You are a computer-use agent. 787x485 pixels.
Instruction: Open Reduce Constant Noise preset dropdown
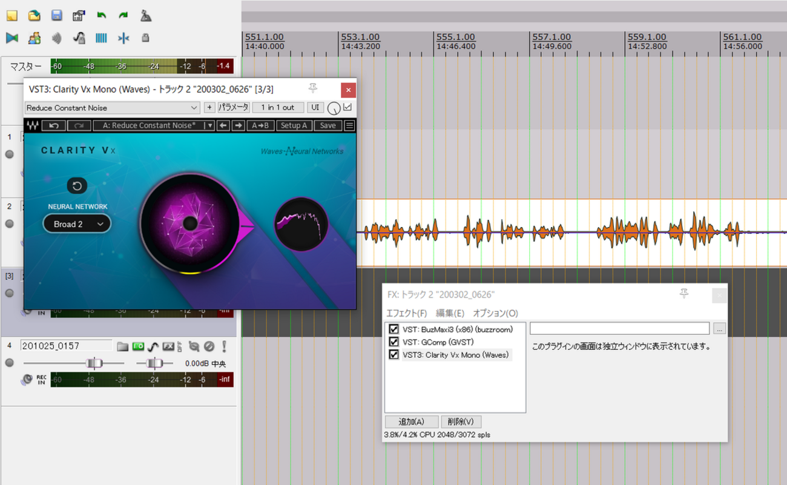click(x=112, y=108)
